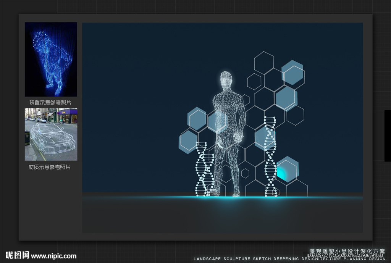The height and width of the screenshot is (263, 391).
Task: Click the 景观雕塑小品设计深化方案 title
Action: pyautogui.click(x=347, y=251)
